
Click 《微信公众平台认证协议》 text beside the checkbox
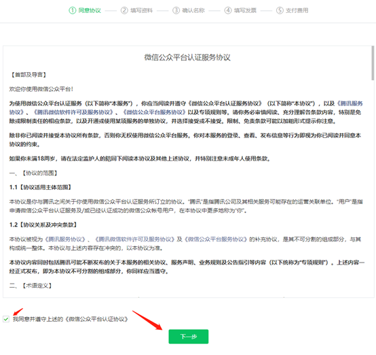pyautogui.click(x=97, y=319)
